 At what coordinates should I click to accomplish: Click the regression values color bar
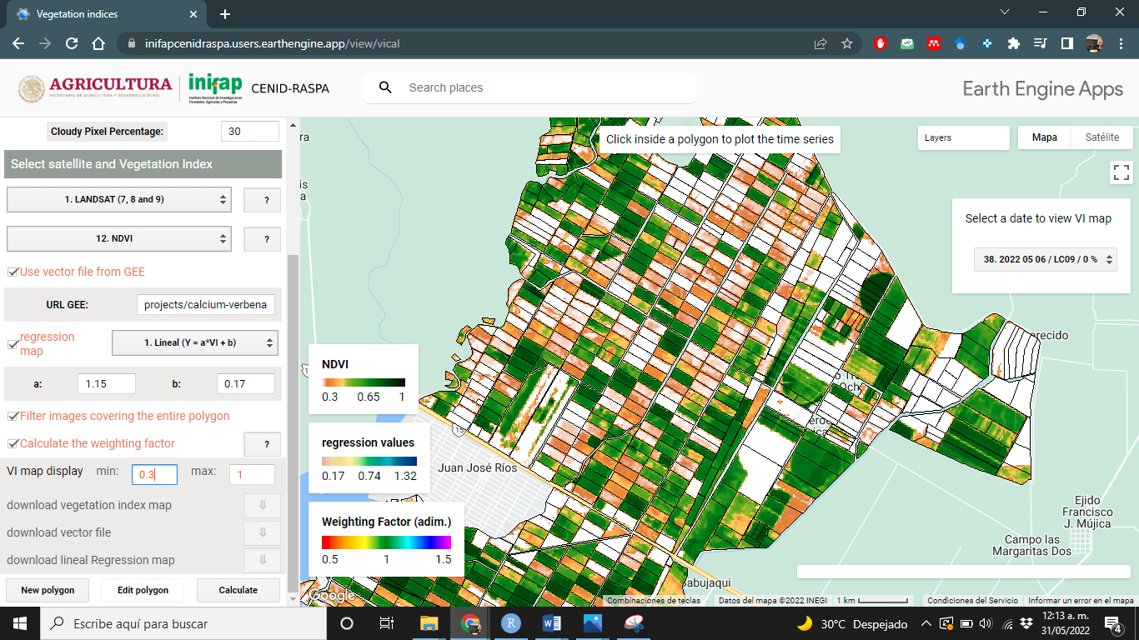[369, 461]
